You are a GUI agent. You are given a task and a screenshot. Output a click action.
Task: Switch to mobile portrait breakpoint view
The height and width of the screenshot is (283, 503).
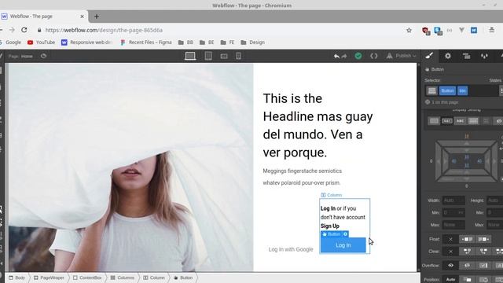tap(238, 56)
